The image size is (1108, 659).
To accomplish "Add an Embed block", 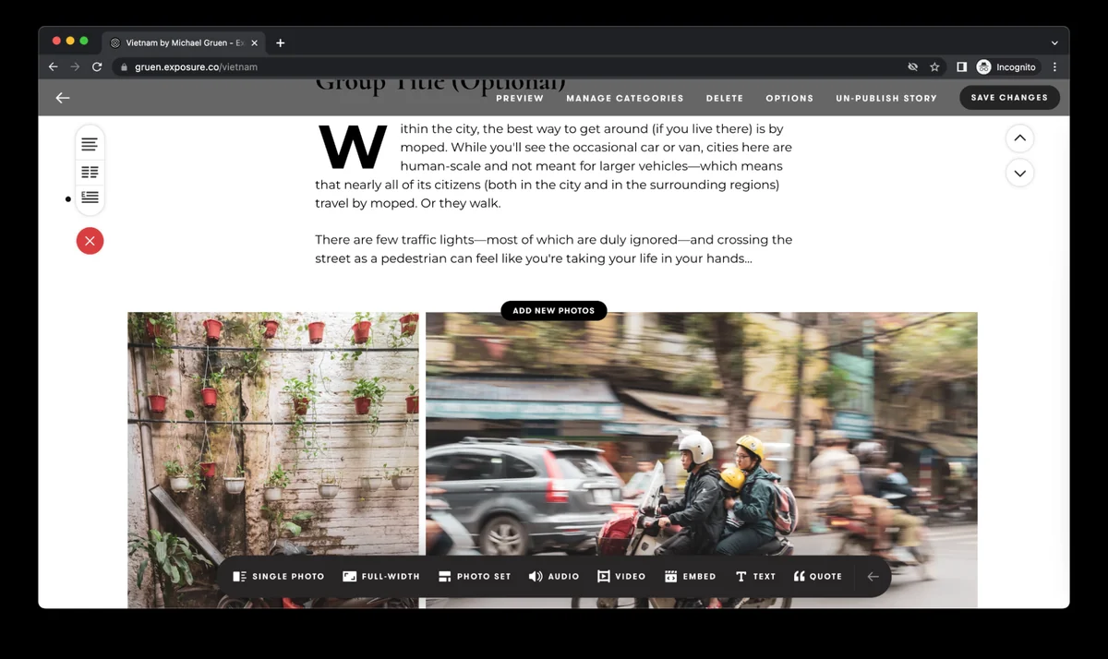I will (x=691, y=576).
